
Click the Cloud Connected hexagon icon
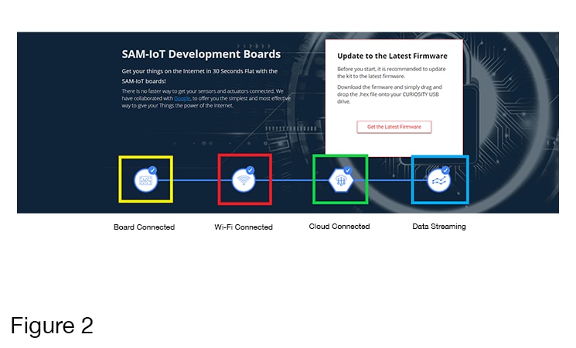pos(341,180)
